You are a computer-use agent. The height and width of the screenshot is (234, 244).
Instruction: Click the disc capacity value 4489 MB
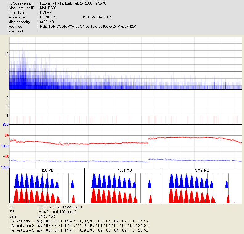47,22
